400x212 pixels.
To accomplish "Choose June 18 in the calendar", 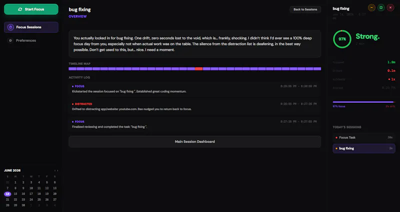I will pyautogui.click(x=39, y=194).
